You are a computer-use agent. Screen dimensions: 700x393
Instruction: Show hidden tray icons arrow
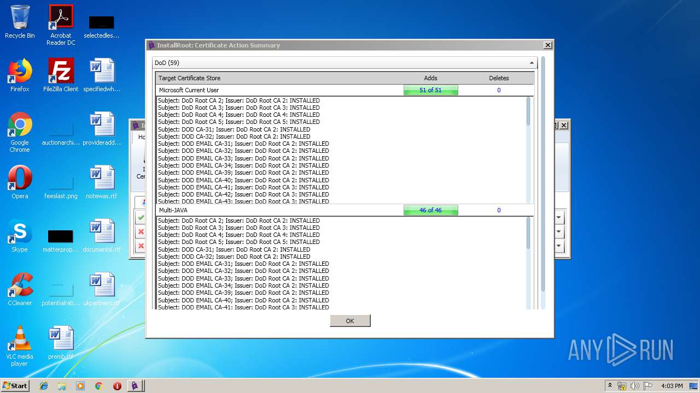(x=610, y=386)
